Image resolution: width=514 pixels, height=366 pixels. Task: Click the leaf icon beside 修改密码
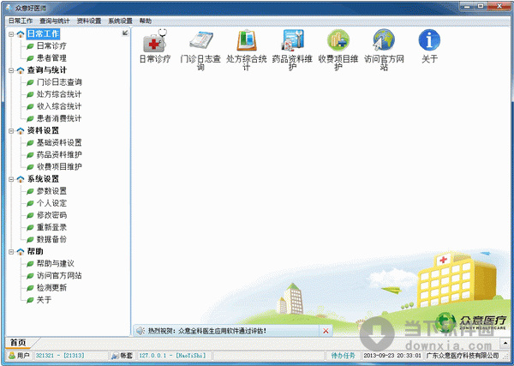[x=30, y=215]
